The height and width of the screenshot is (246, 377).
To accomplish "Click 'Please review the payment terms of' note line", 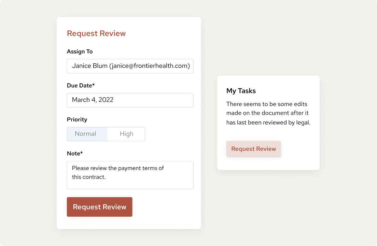I will [118, 168].
